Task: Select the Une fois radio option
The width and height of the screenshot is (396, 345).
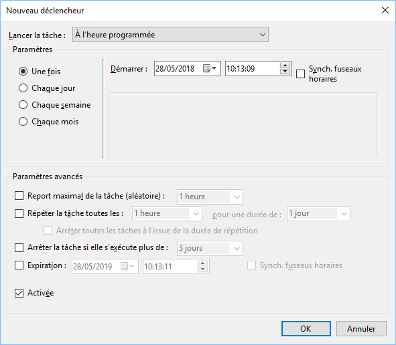Action: [23, 72]
